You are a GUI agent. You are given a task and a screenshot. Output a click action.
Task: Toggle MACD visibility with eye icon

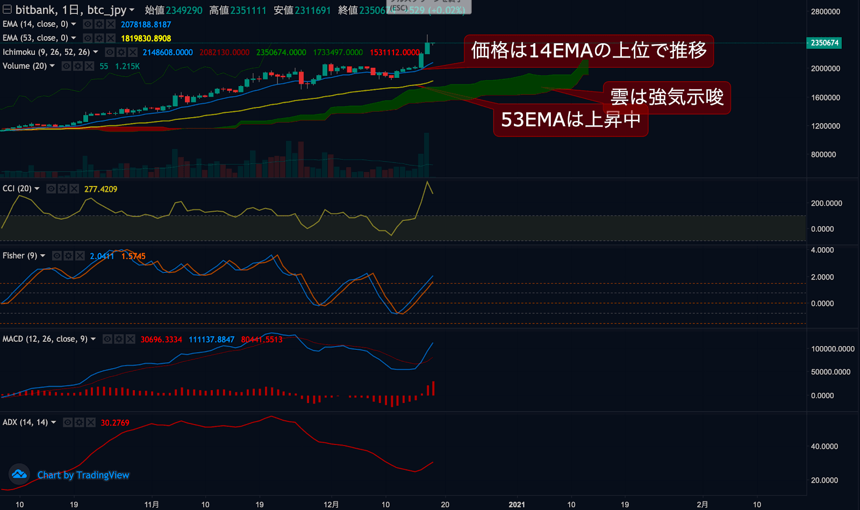(x=108, y=339)
